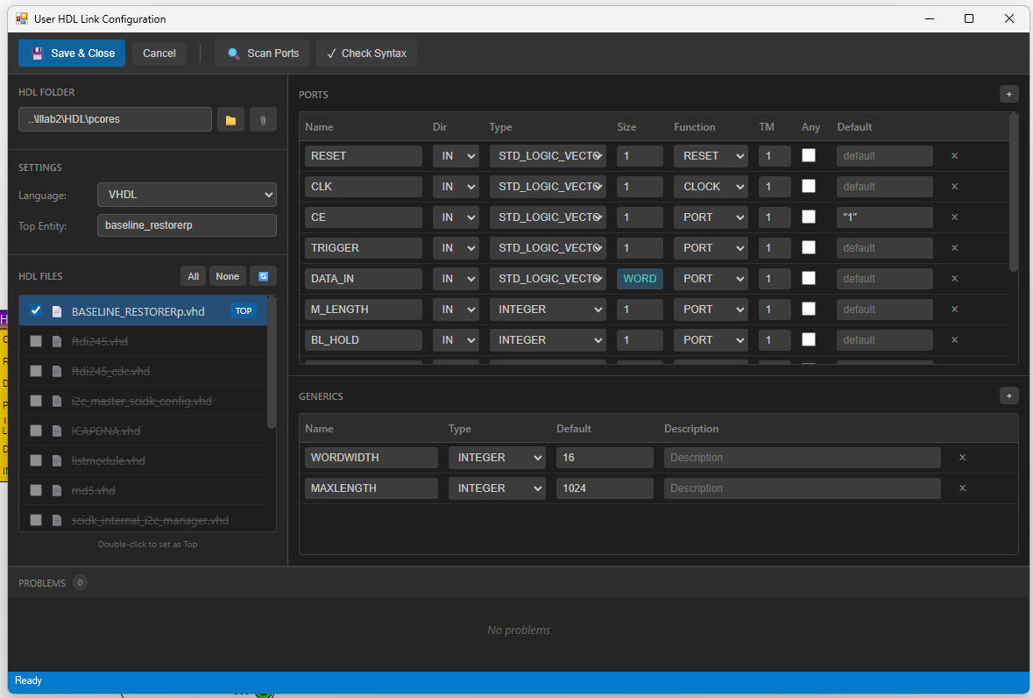Check the ftdi245.vhd file checkbox
The image size is (1033, 698).
point(36,341)
